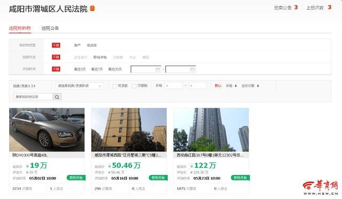The width and height of the screenshot is (342, 199).
Task: Click the item name search field
Action: tap(33, 97)
